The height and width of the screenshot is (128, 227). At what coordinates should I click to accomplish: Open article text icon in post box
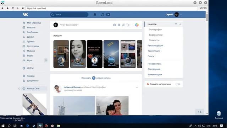click(x=128, y=25)
